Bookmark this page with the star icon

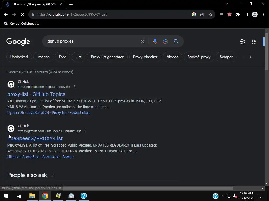(x=211, y=15)
